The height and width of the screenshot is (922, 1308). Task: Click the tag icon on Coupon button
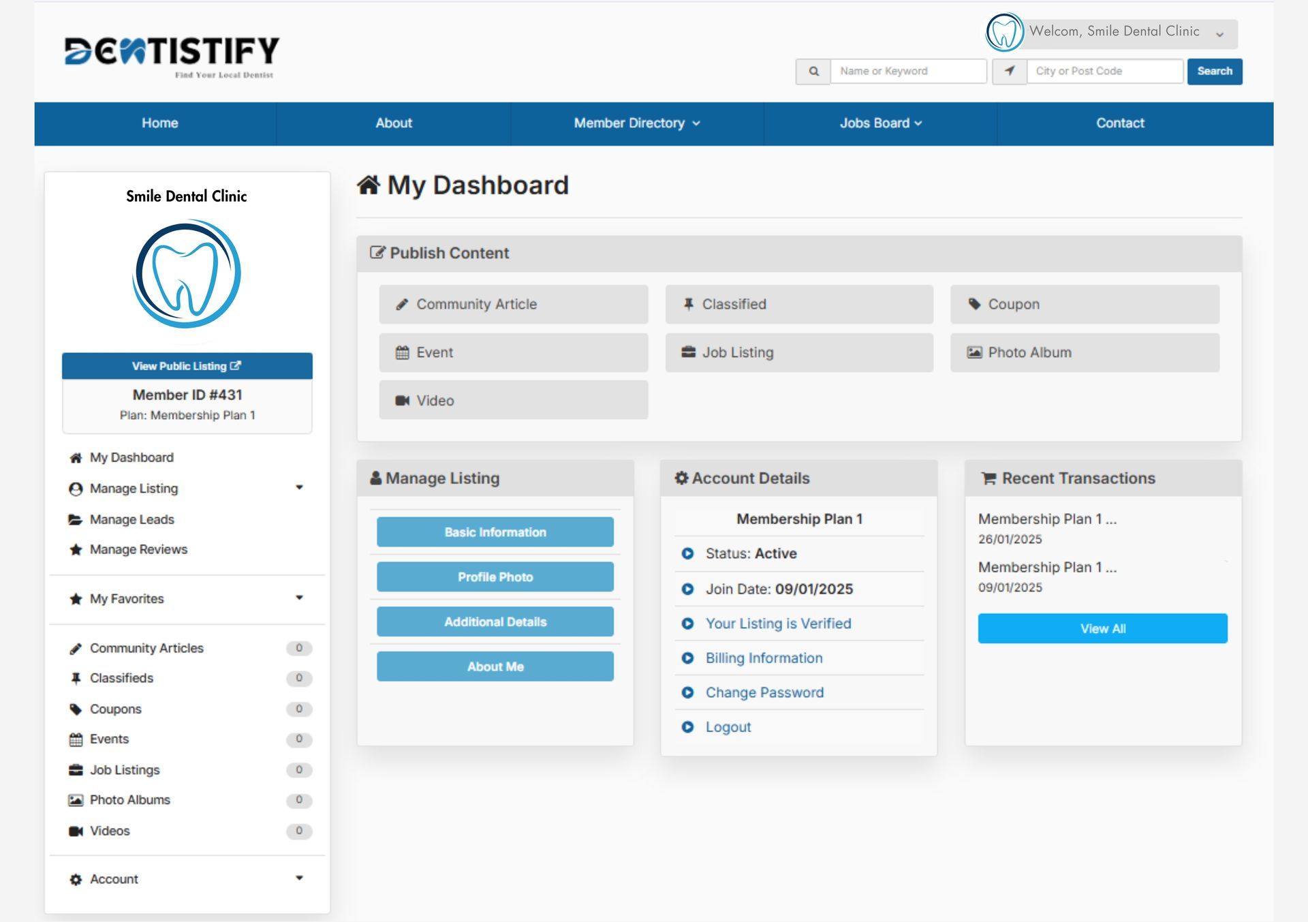point(974,304)
